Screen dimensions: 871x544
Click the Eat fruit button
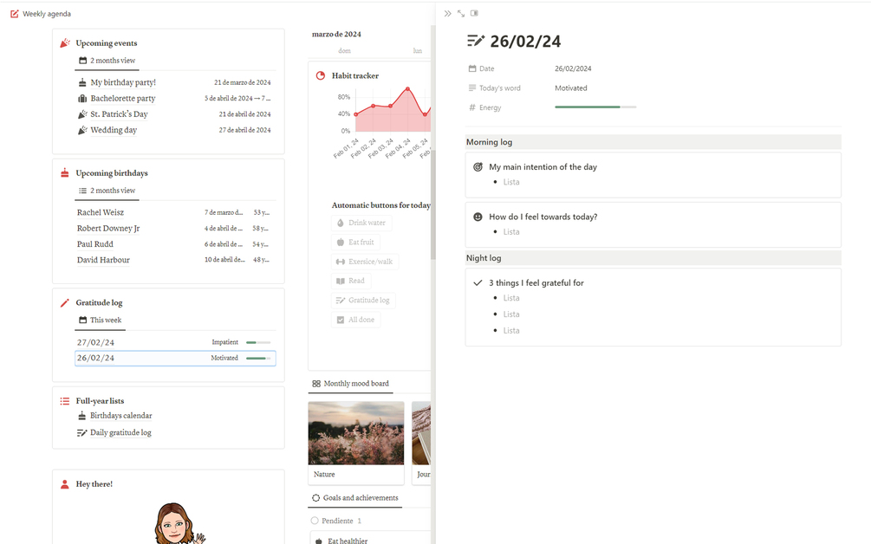point(356,242)
